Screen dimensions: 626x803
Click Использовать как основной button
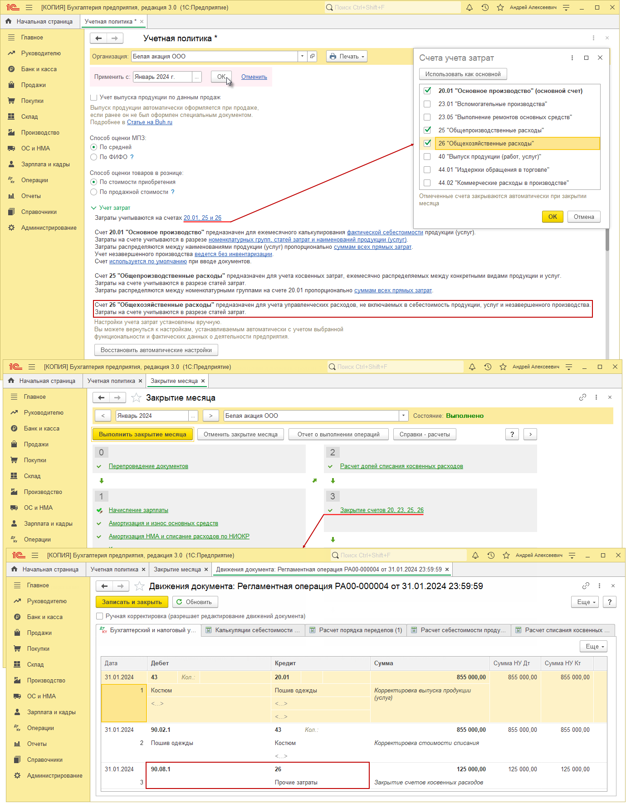click(x=463, y=74)
